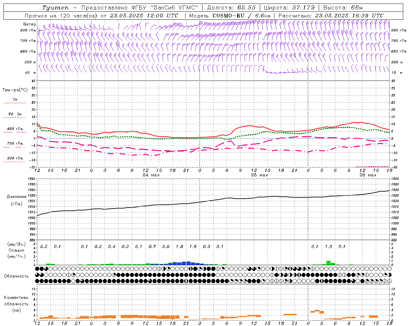Click the '1.8' precipitation value
This screenshot has height=326, width=408.
coord(179,247)
